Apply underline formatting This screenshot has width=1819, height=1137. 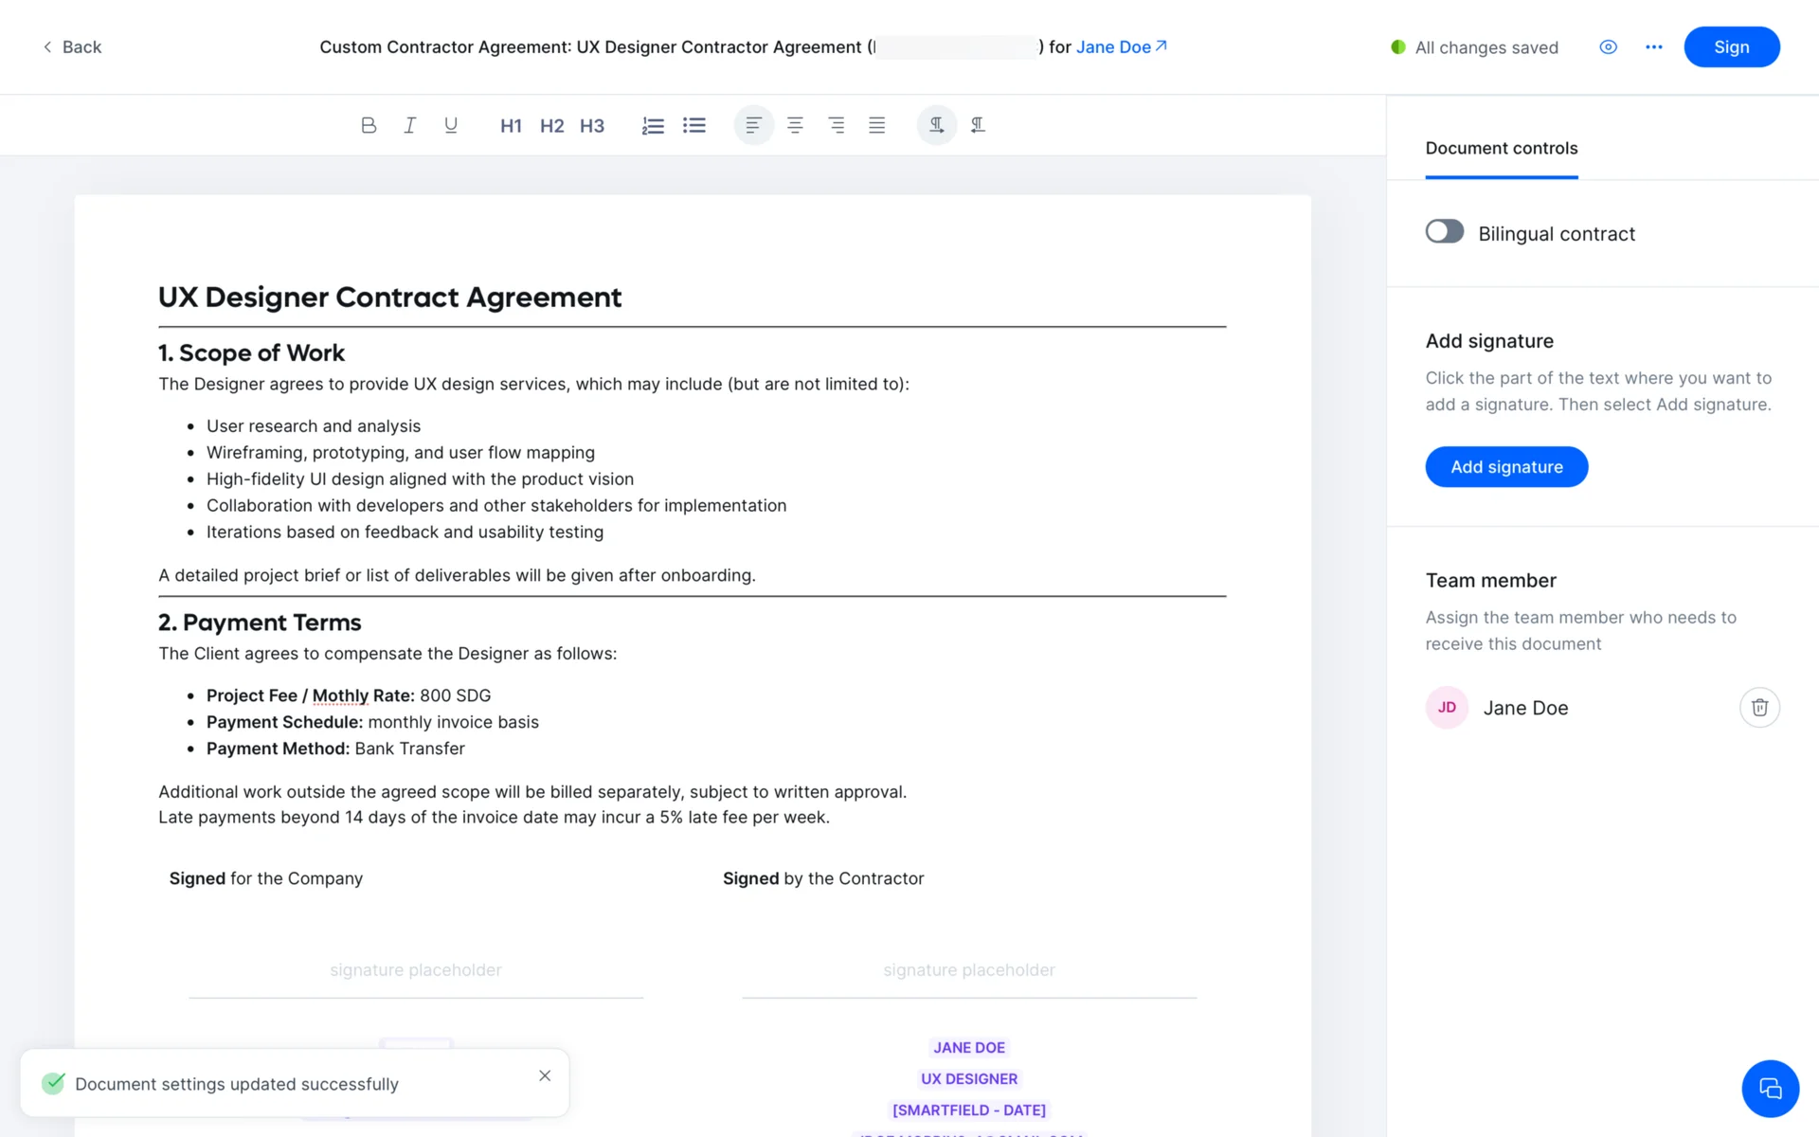[x=451, y=125]
